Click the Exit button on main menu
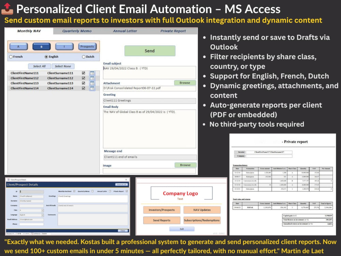The width and height of the screenshot is (341, 256). [182, 229]
